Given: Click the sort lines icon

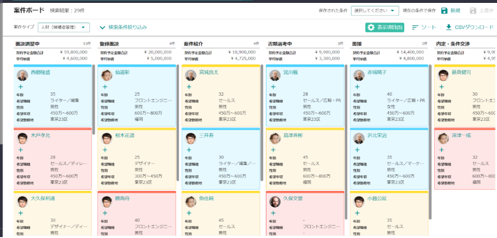Looking at the screenshot, I should (x=415, y=28).
